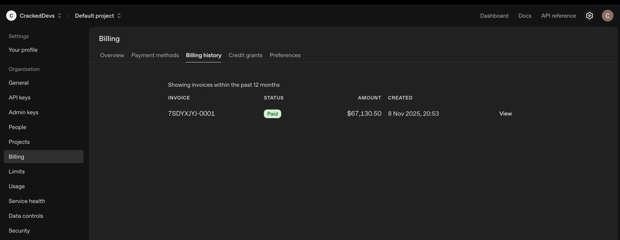
Task: Click invoice number 7SDYXJYJ-0001
Action: 191,113
